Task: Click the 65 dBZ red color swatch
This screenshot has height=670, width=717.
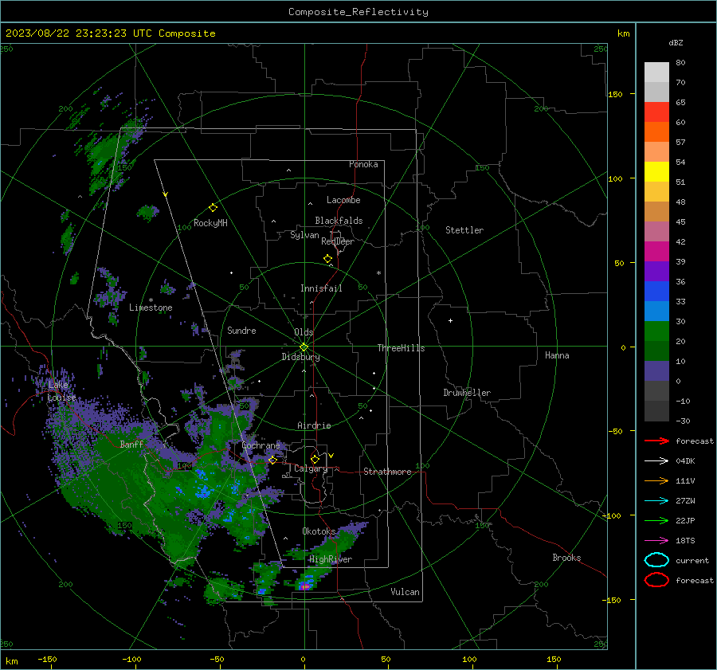Action: pyautogui.click(x=656, y=112)
